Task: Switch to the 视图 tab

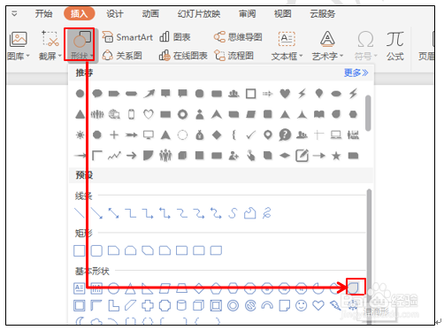Action: click(282, 13)
